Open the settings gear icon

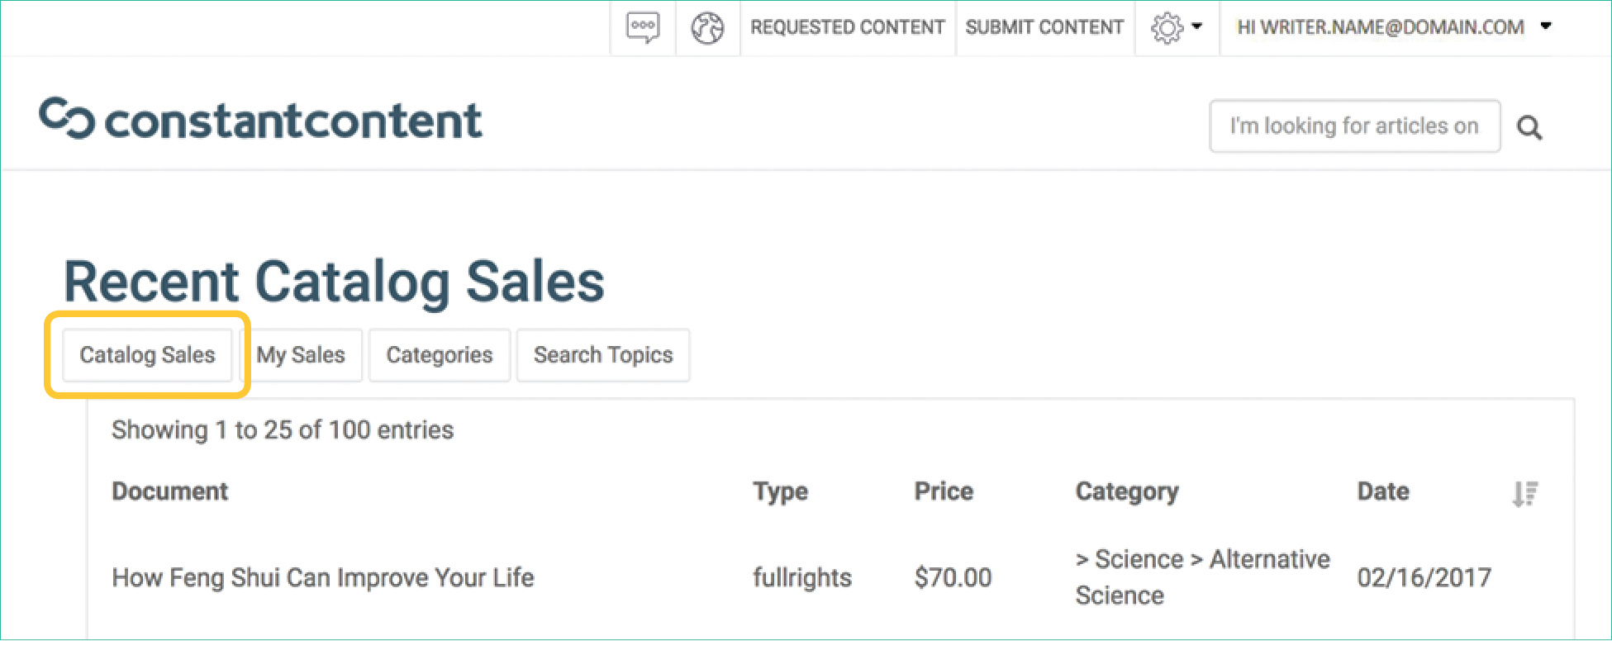[1167, 28]
